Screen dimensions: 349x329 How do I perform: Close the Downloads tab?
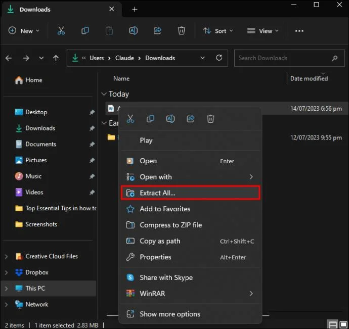111,9
